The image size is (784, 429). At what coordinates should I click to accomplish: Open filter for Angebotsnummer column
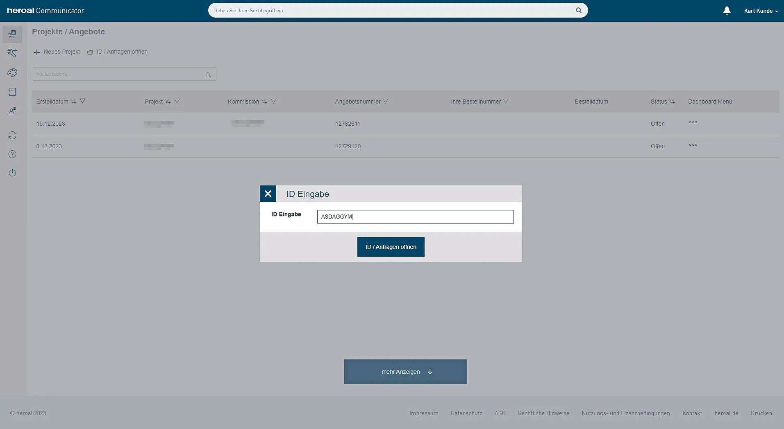(x=385, y=101)
